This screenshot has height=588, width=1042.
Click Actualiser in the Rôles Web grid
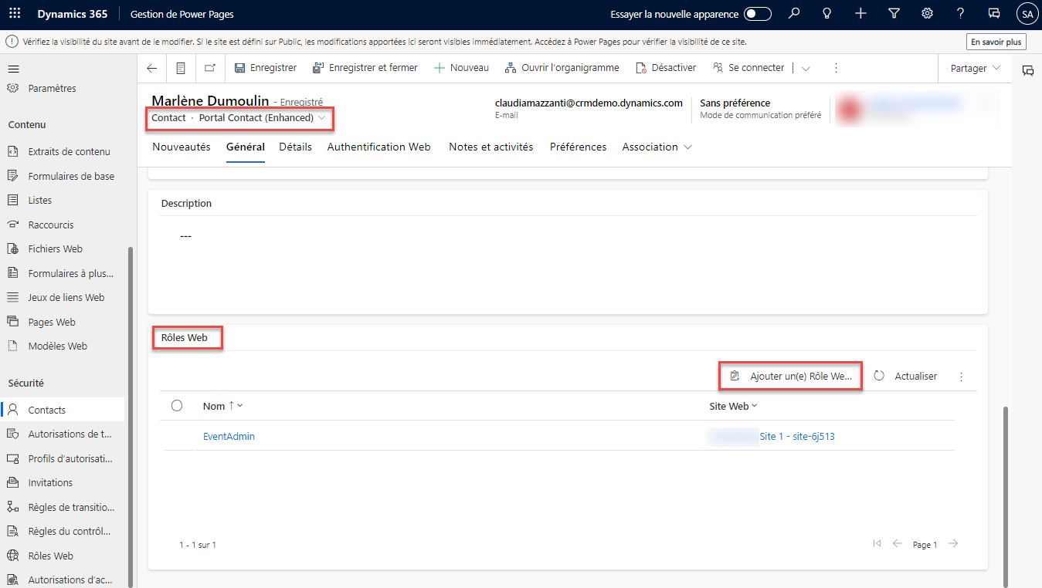pos(905,377)
